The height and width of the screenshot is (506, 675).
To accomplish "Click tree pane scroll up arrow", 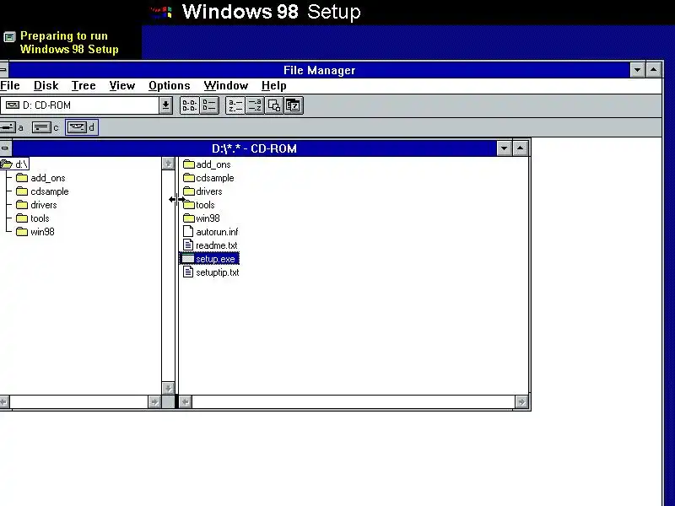I will click(x=168, y=164).
